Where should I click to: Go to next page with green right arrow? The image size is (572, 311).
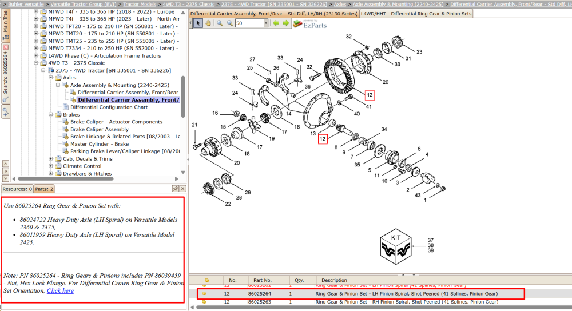(x=286, y=23)
